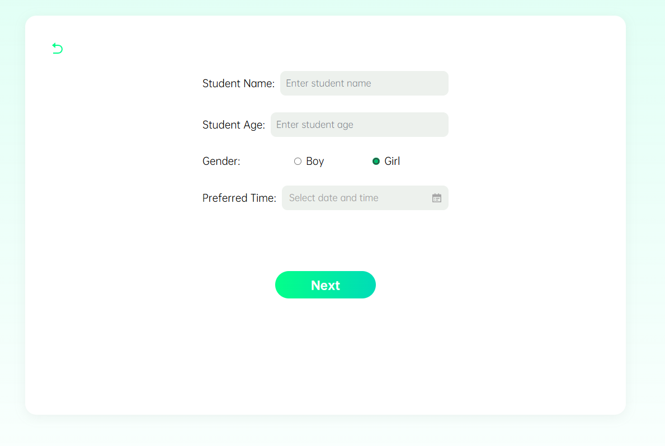
Task: Click the Preferred Time label
Action: (239, 198)
